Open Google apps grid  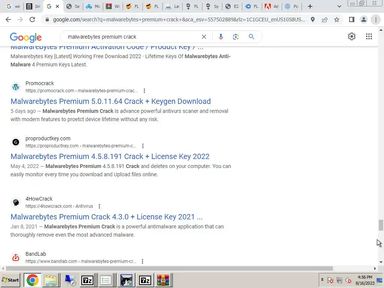[369, 36]
